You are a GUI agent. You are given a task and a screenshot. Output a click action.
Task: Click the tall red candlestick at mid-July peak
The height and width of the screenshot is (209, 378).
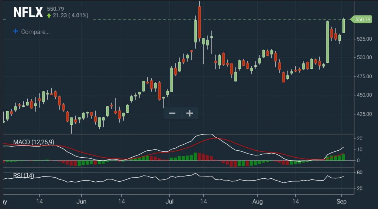tap(199, 22)
